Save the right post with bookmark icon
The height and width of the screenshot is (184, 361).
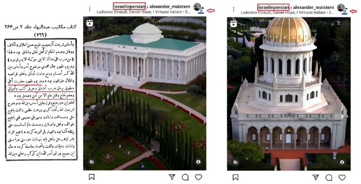pyautogui.click(x=235, y=177)
